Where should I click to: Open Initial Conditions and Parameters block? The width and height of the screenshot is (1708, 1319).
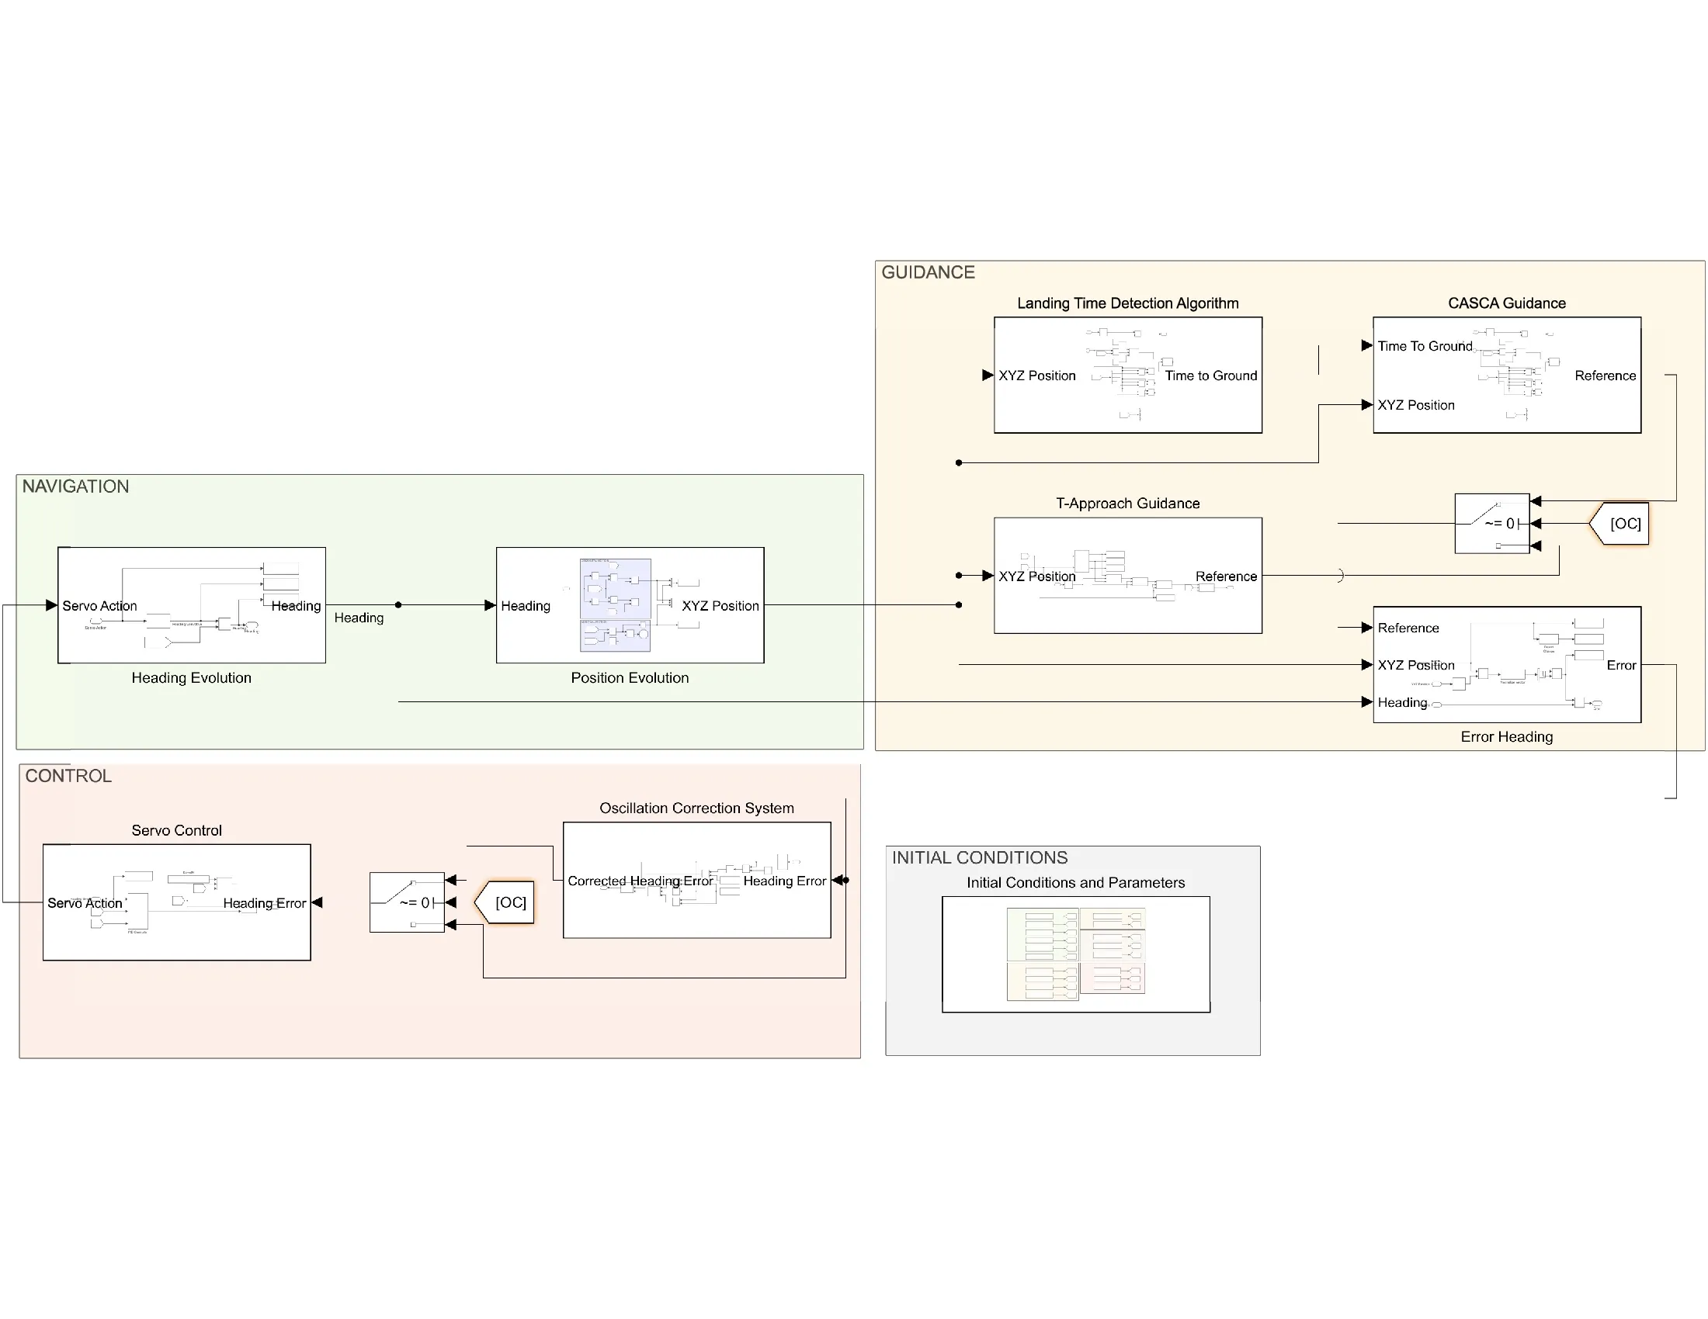1075,954
